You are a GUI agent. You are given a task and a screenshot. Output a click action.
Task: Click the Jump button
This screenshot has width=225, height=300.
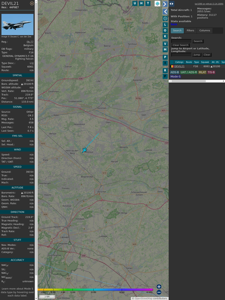(197, 55)
